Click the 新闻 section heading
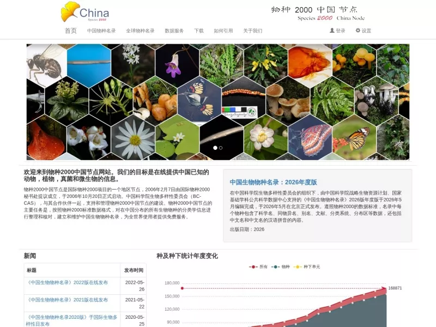Image resolution: width=436 pixels, height=327 pixels. pos(30,256)
